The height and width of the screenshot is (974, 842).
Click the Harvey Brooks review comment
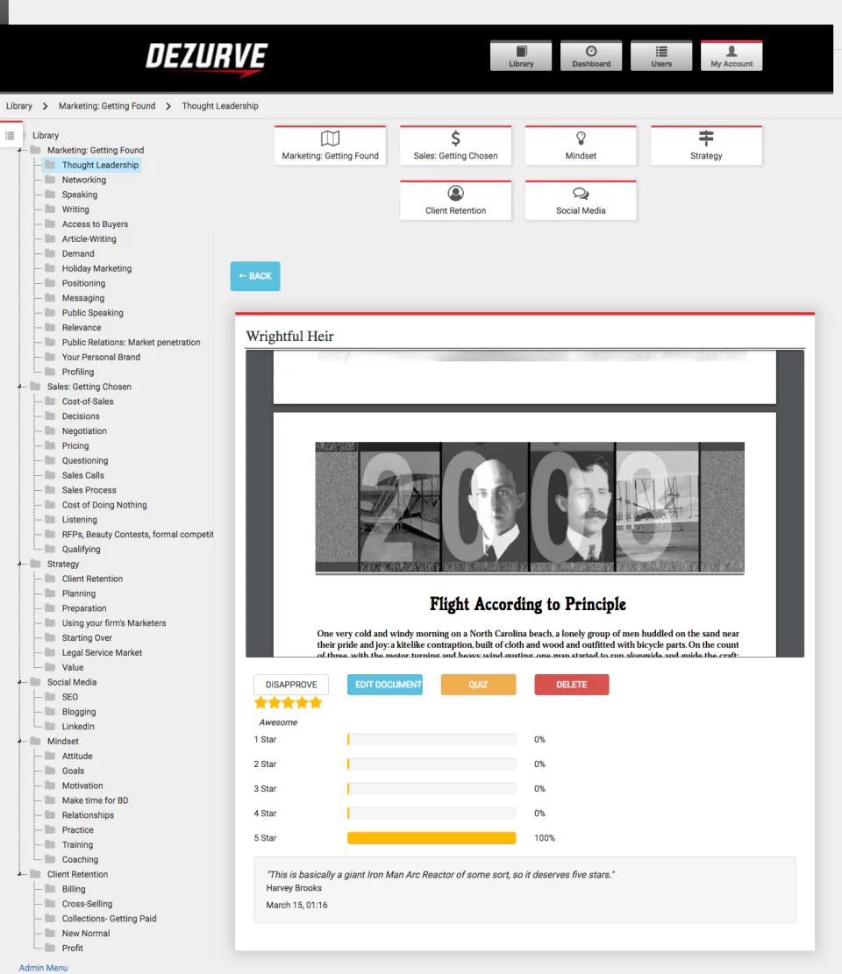[x=524, y=890]
